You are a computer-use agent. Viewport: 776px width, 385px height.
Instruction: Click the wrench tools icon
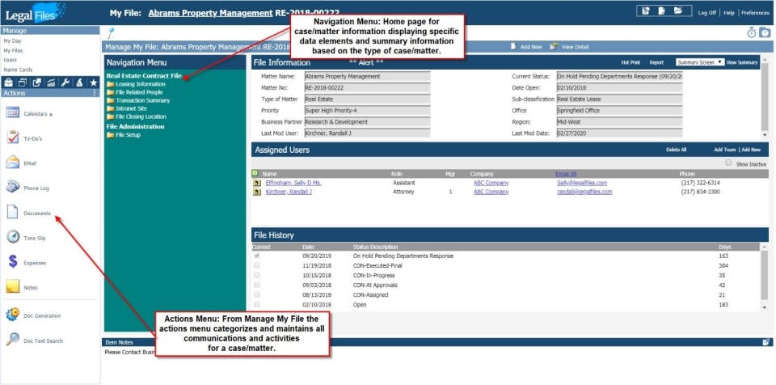[x=65, y=83]
